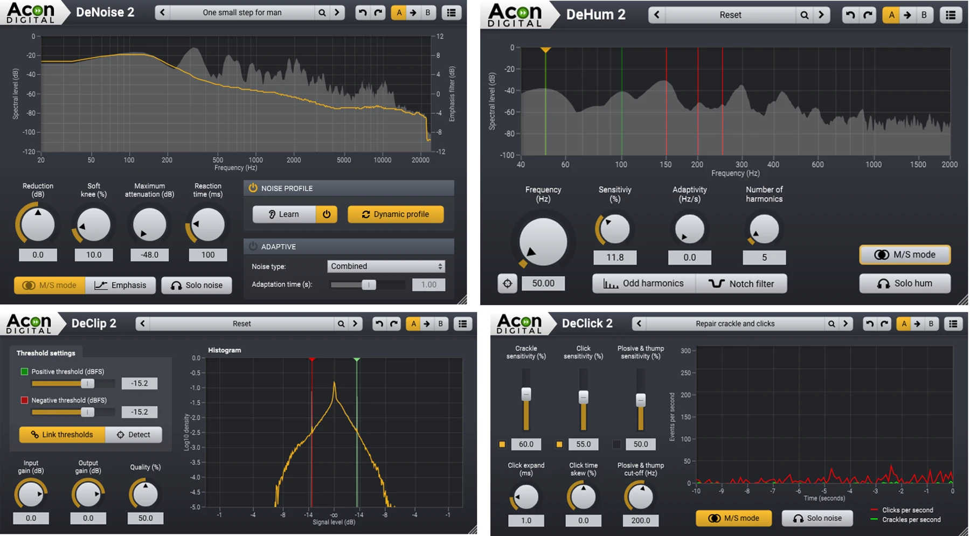Image resolution: width=970 pixels, height=536 pixels.
Task: Copy A settings to B in DeNoise 2
Action: (x=413, y=12)
